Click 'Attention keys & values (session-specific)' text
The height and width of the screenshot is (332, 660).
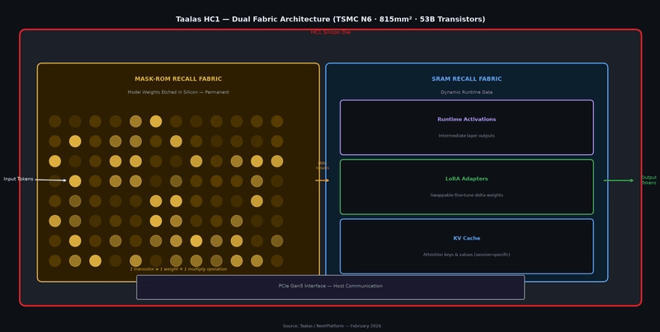[466, 255]
